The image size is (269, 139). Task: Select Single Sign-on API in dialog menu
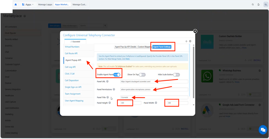(x=73, y=87)
